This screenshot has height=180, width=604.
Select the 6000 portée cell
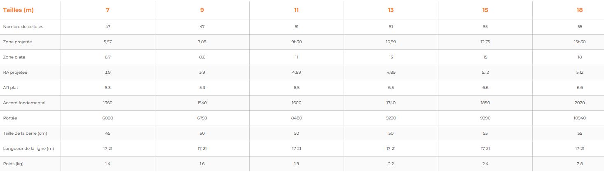tap(108, 118)
